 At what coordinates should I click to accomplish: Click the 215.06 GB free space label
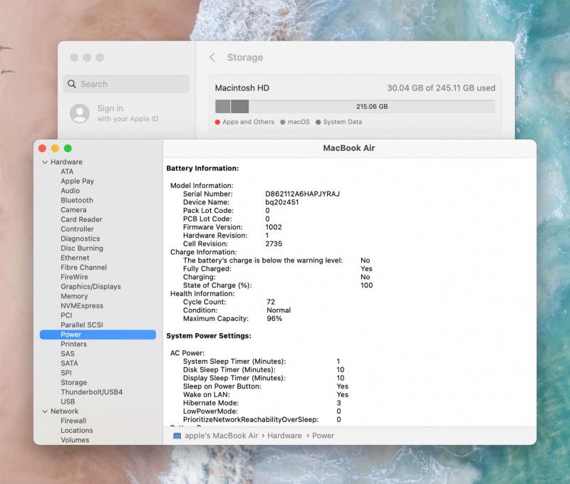tap(372, 107)
